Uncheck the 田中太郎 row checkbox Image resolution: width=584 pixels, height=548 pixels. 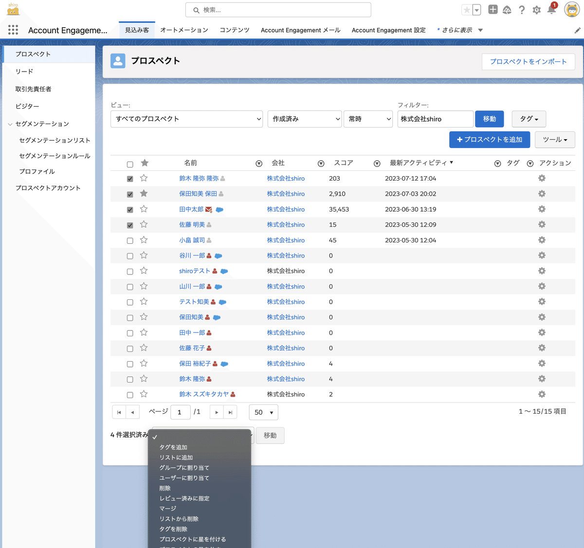[x=130, y=210]
